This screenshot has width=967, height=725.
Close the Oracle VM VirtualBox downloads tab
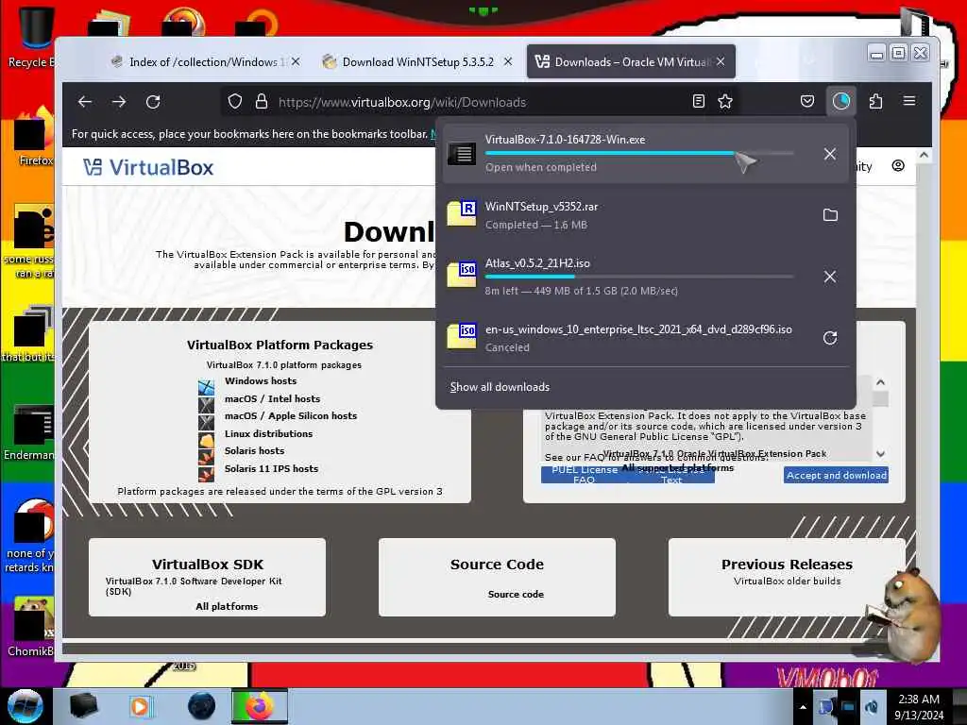[x=721, y=61]
